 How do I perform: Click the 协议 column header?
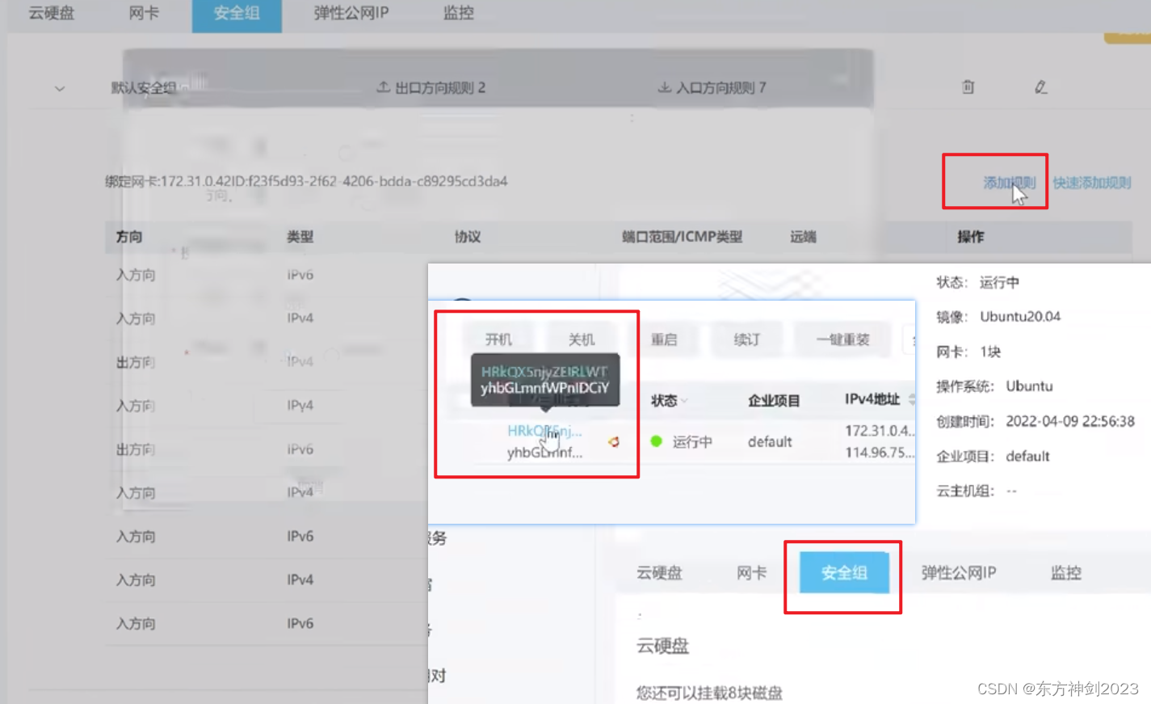(x=468, y=237)
